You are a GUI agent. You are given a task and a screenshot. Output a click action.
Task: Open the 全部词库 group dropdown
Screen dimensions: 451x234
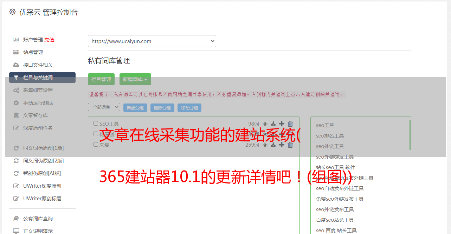(104, 107)
